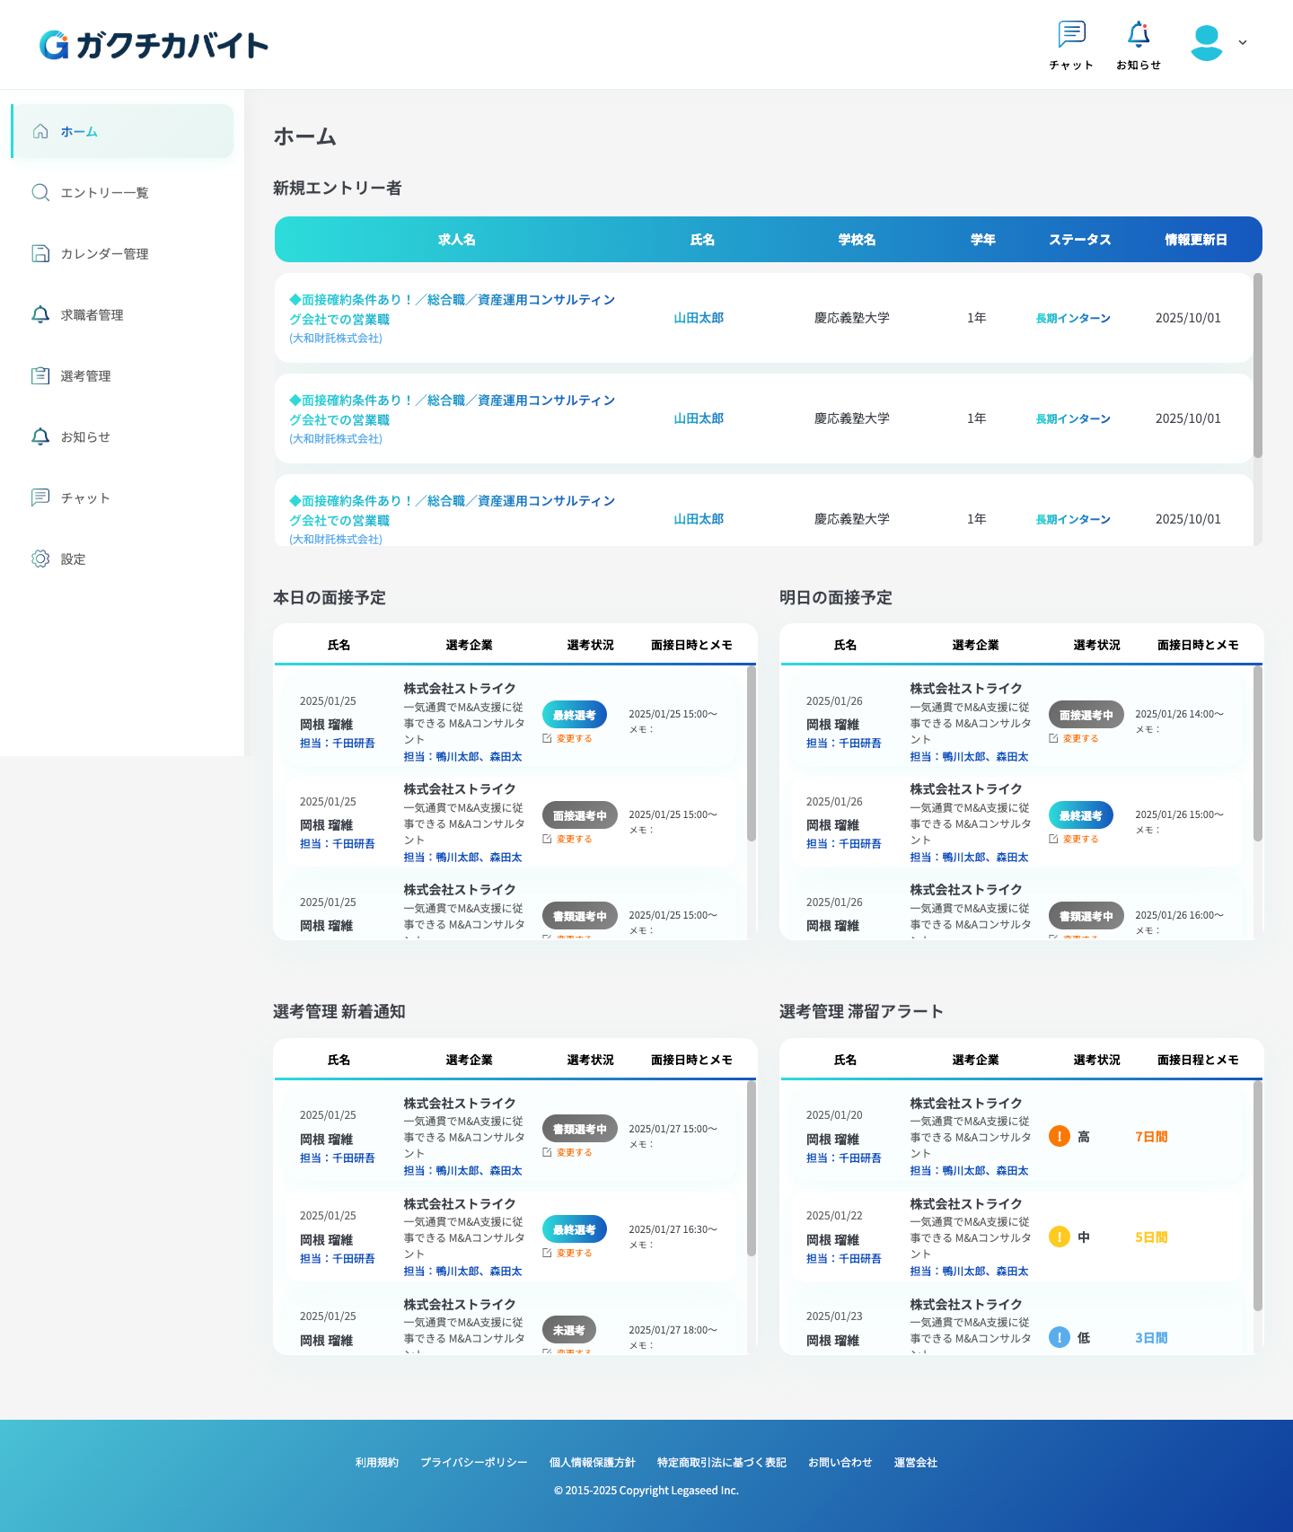The width and height of the screenshot is (1293, 1532).
Task: Open the プライバシーポリシー footer link
Action: pos(474,1463)
